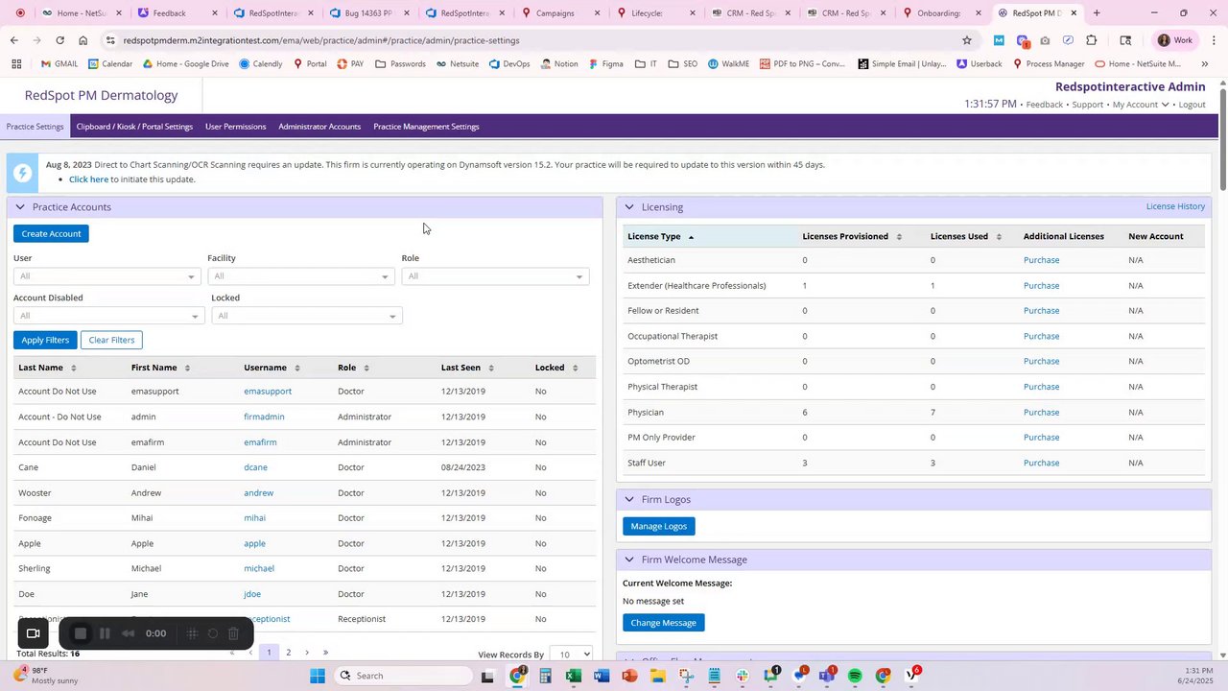Collapse the Firm Welcome Message section
The image size is (1228, 691).
629,560
